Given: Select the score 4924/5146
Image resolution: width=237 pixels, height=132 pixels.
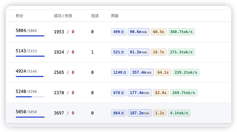Looking at the screenshot, I should (x=26, y=71).
